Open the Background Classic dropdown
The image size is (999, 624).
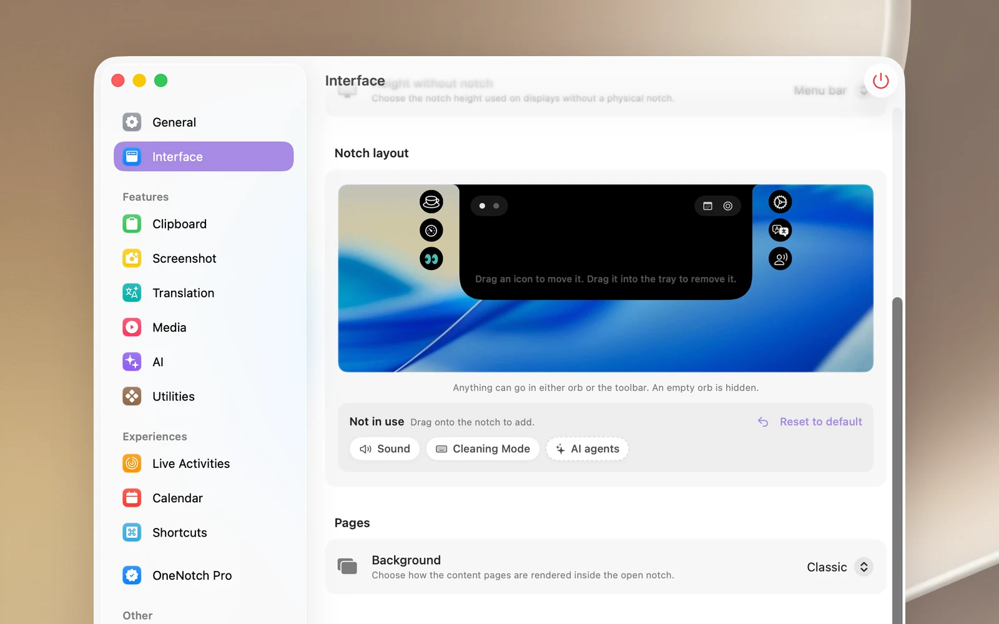[840, 567]
